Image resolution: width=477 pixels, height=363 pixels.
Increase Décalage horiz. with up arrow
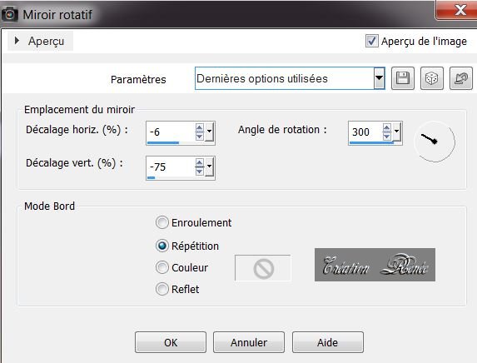(x=200, y=127)
